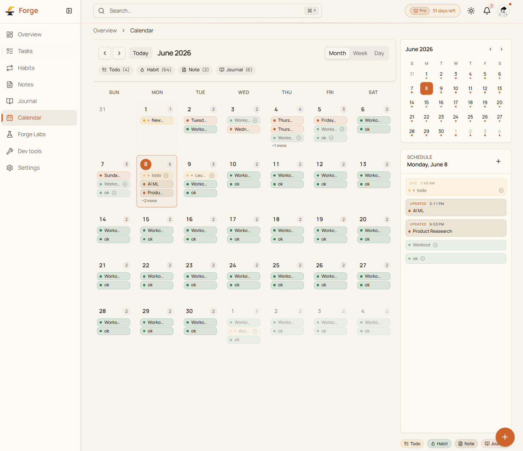This screenshot has height=451, width=523.
Task: Select day 17 in main calendar
Action: click(233, 219)
